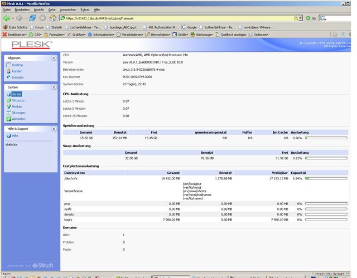
Task: Open the Grafiken toolbar item
Action: tap(76, 35)
